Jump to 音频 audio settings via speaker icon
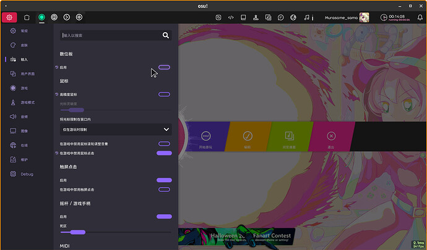This screenshot has height=250, width=427. [x=13, y=117]
